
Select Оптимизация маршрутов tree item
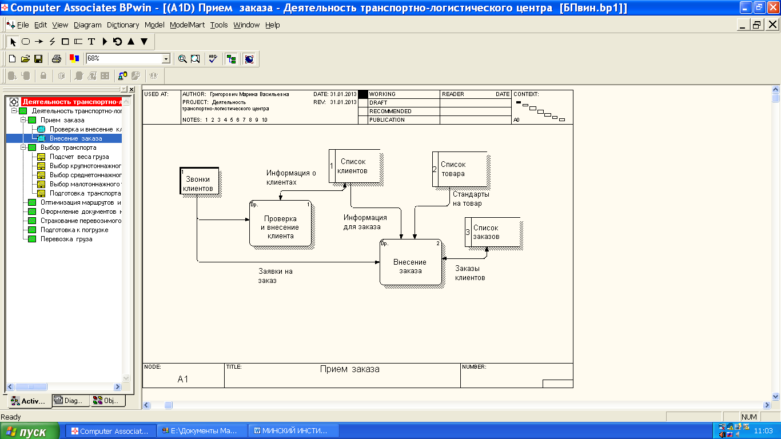click(81, 202)
